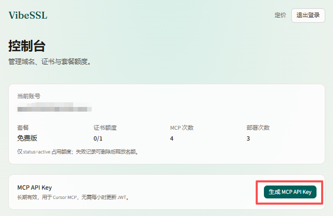Click the 退出登录 logout button
This screenshot has width=333, height=216.
(x=308, y=16)
